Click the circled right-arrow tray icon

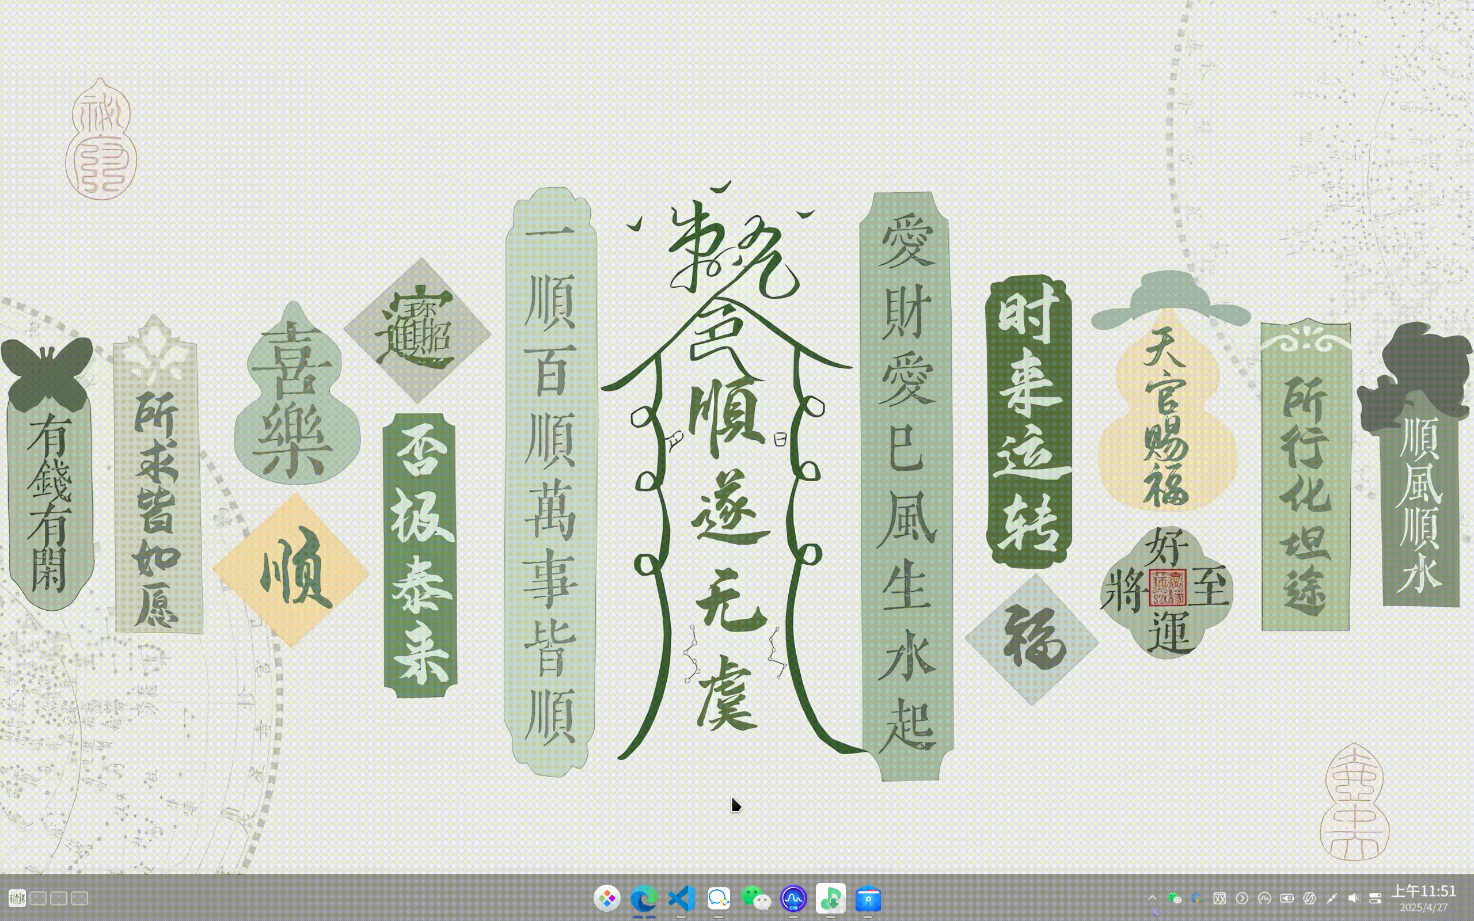1242,898
